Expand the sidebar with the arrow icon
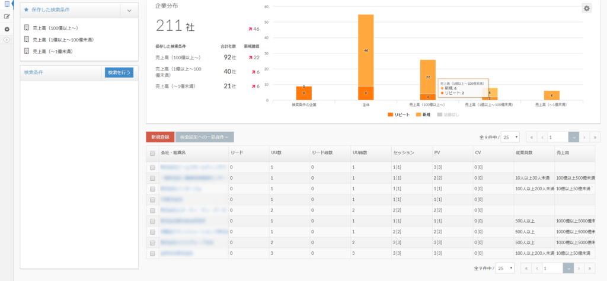 (7, 40)
